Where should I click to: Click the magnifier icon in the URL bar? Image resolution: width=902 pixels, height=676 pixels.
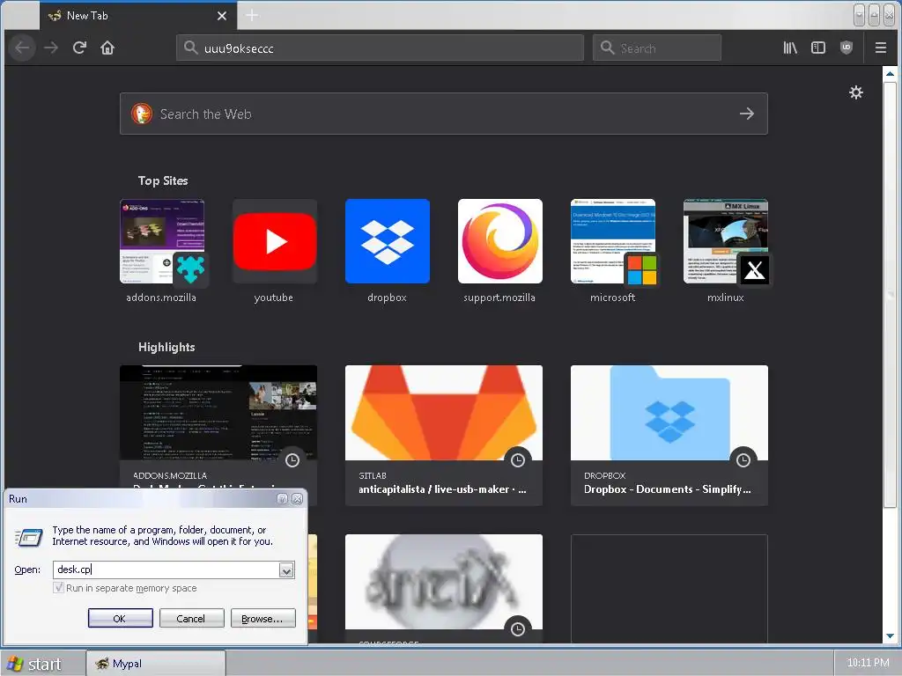pyautogui.click(x=191, y=48)
